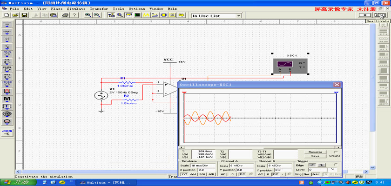Click blue T2 cursor marker
The image size is (391, 186).
pos(336,93)
